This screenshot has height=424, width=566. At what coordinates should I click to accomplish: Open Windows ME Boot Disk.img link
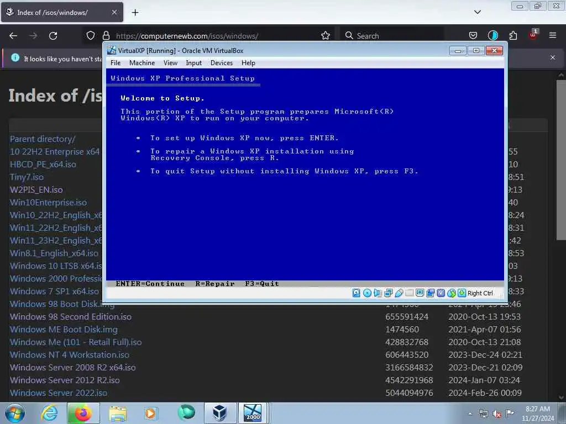(64, 330)
